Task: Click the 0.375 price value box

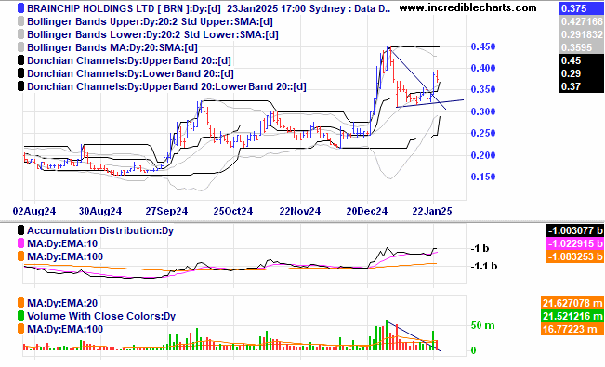Action: [581, 8]
